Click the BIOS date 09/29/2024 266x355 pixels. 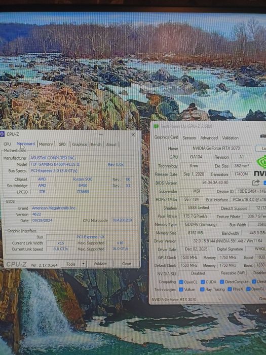pos(56,220)
